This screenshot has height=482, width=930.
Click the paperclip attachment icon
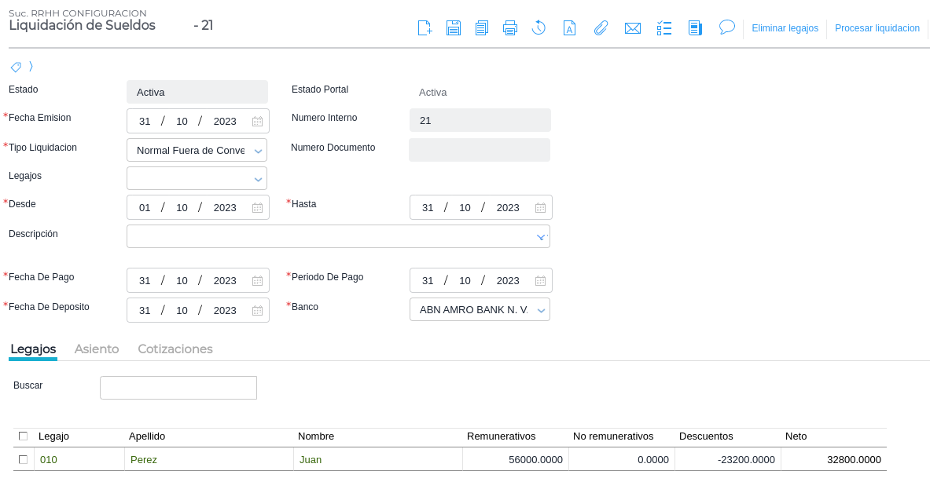click(x=601, y=28)
